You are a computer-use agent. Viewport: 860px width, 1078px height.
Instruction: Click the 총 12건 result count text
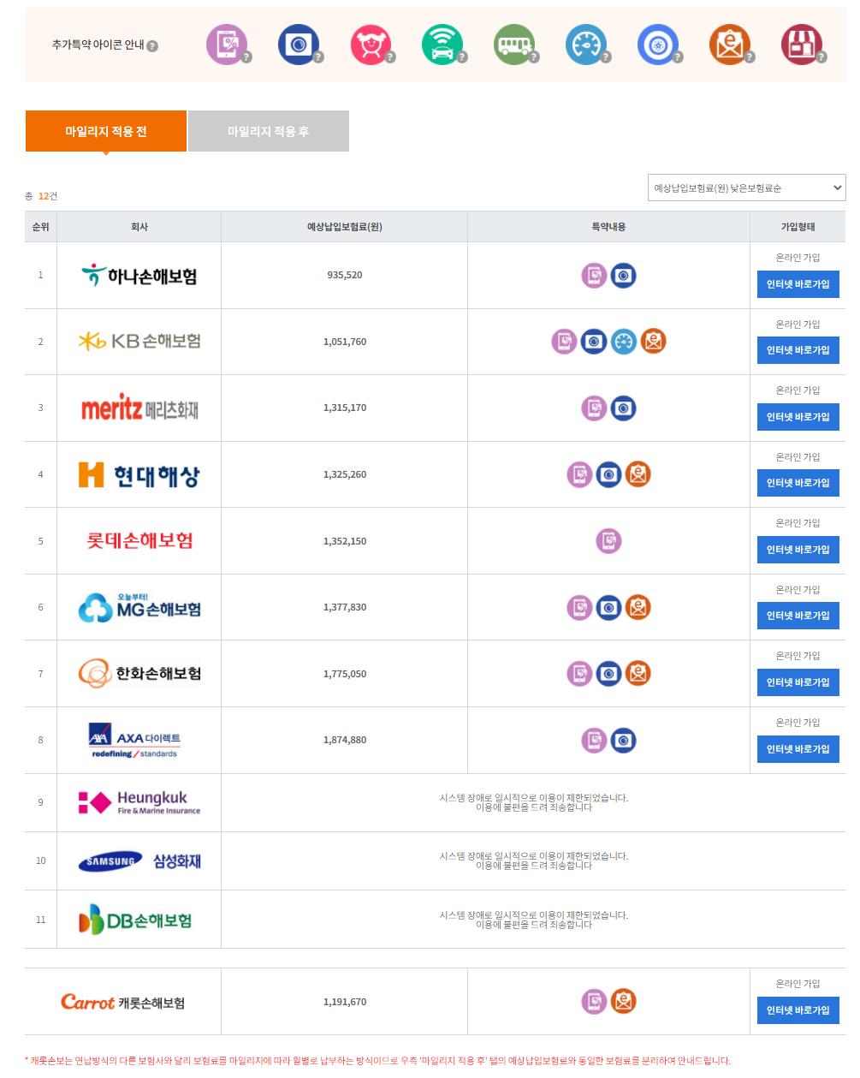click(x=41, y=196)
